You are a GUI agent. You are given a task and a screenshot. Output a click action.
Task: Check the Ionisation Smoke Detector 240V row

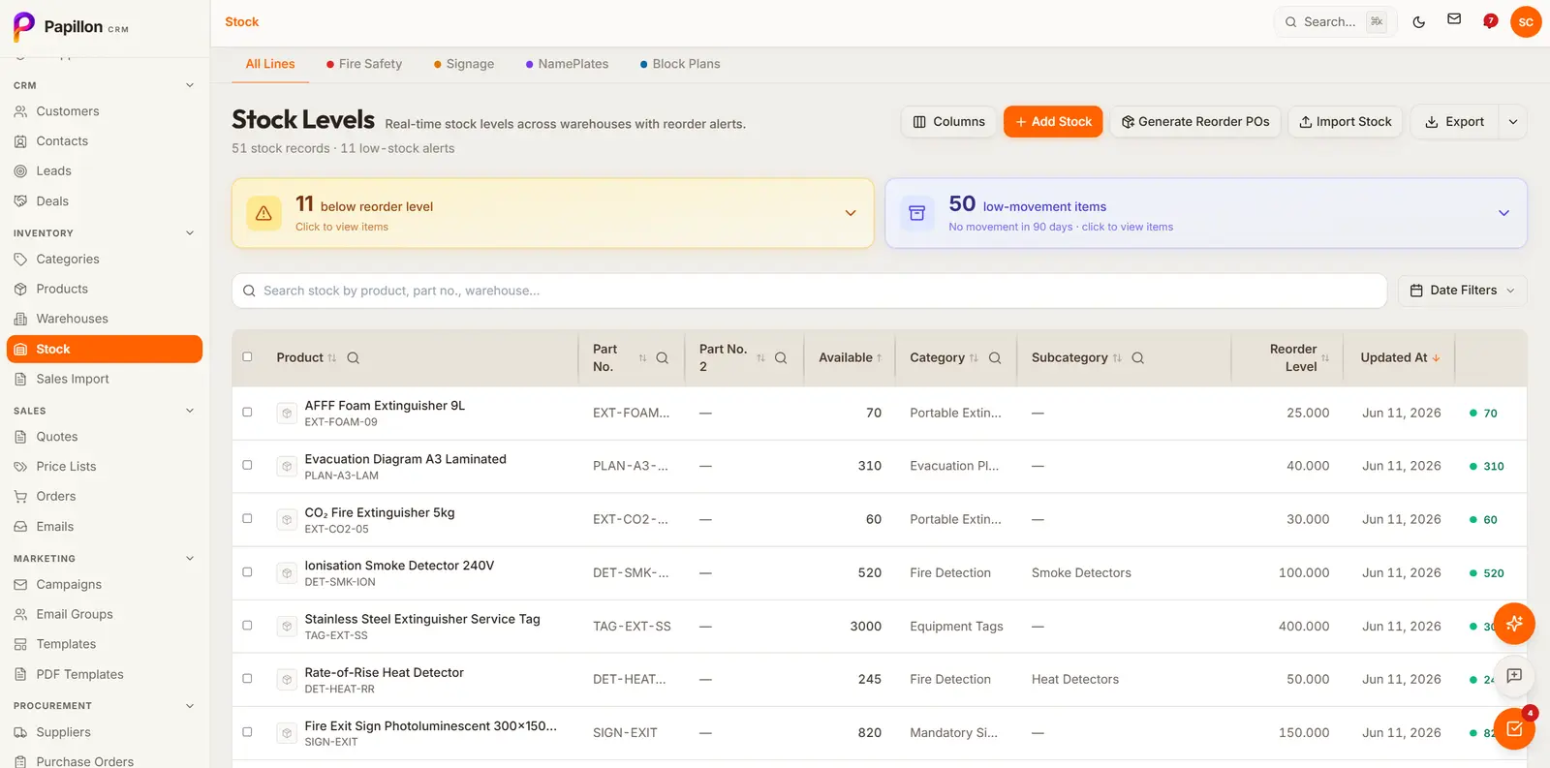247,572
